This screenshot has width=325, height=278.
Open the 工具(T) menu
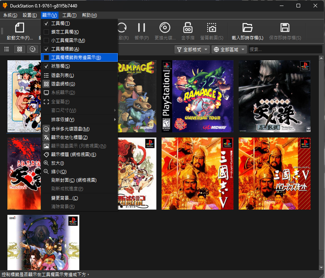(69, 15)
